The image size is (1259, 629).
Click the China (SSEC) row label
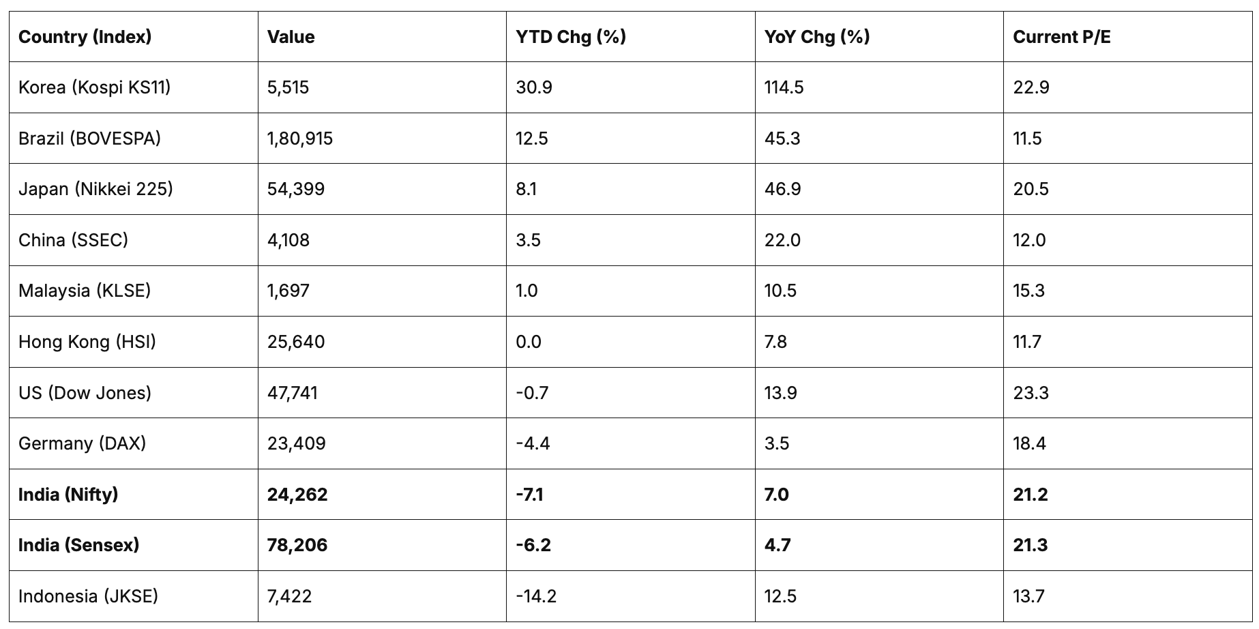(73, 240)
